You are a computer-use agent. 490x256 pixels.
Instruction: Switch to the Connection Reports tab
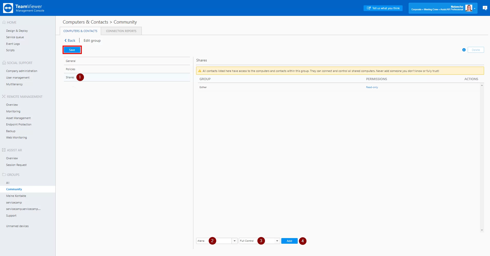click(x=121, y=31)
